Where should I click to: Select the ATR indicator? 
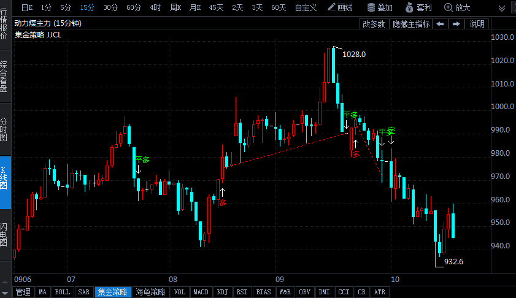tap(379, 292)
